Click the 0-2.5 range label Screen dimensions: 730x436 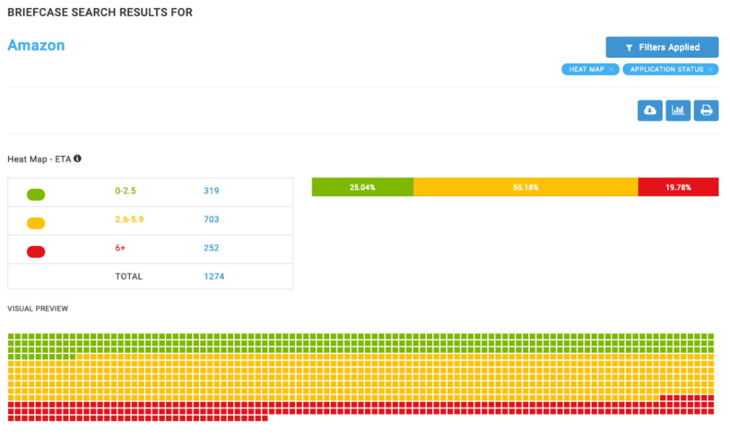[125, 191]
